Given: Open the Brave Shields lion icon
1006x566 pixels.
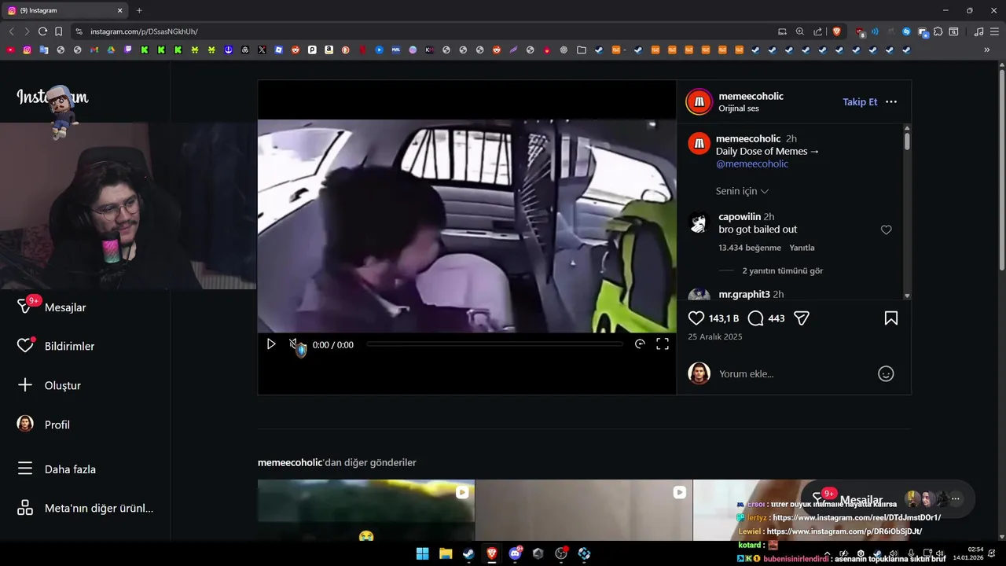Looking at the screenshot, I should tap(836, 31).
